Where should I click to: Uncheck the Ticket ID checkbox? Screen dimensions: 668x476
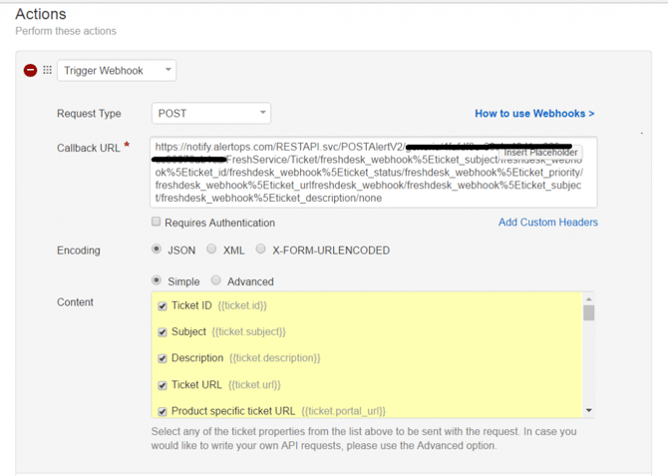point(163,306)
